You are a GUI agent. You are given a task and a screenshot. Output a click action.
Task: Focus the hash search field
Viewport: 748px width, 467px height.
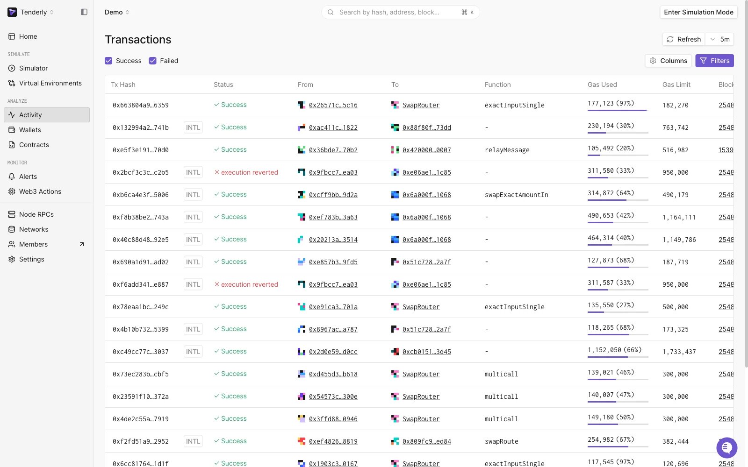click(400, 12)
